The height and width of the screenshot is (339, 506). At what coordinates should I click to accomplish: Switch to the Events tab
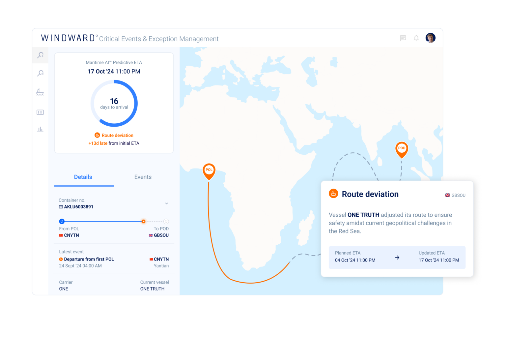point(143,177)
